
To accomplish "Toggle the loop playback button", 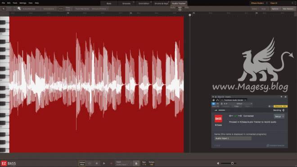I will [x=90, y=163].
